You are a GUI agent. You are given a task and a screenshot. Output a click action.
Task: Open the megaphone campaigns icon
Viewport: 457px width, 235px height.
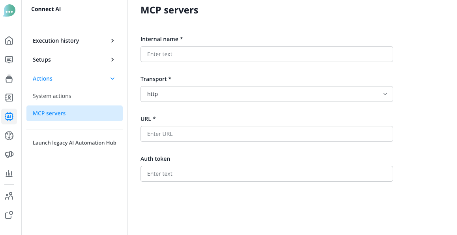tap(9, 154)
